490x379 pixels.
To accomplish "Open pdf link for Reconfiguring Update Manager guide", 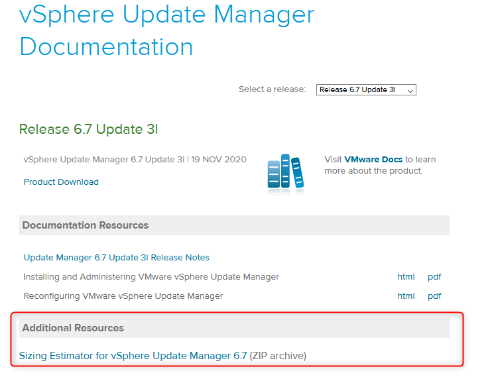I will tap(434, 296).
